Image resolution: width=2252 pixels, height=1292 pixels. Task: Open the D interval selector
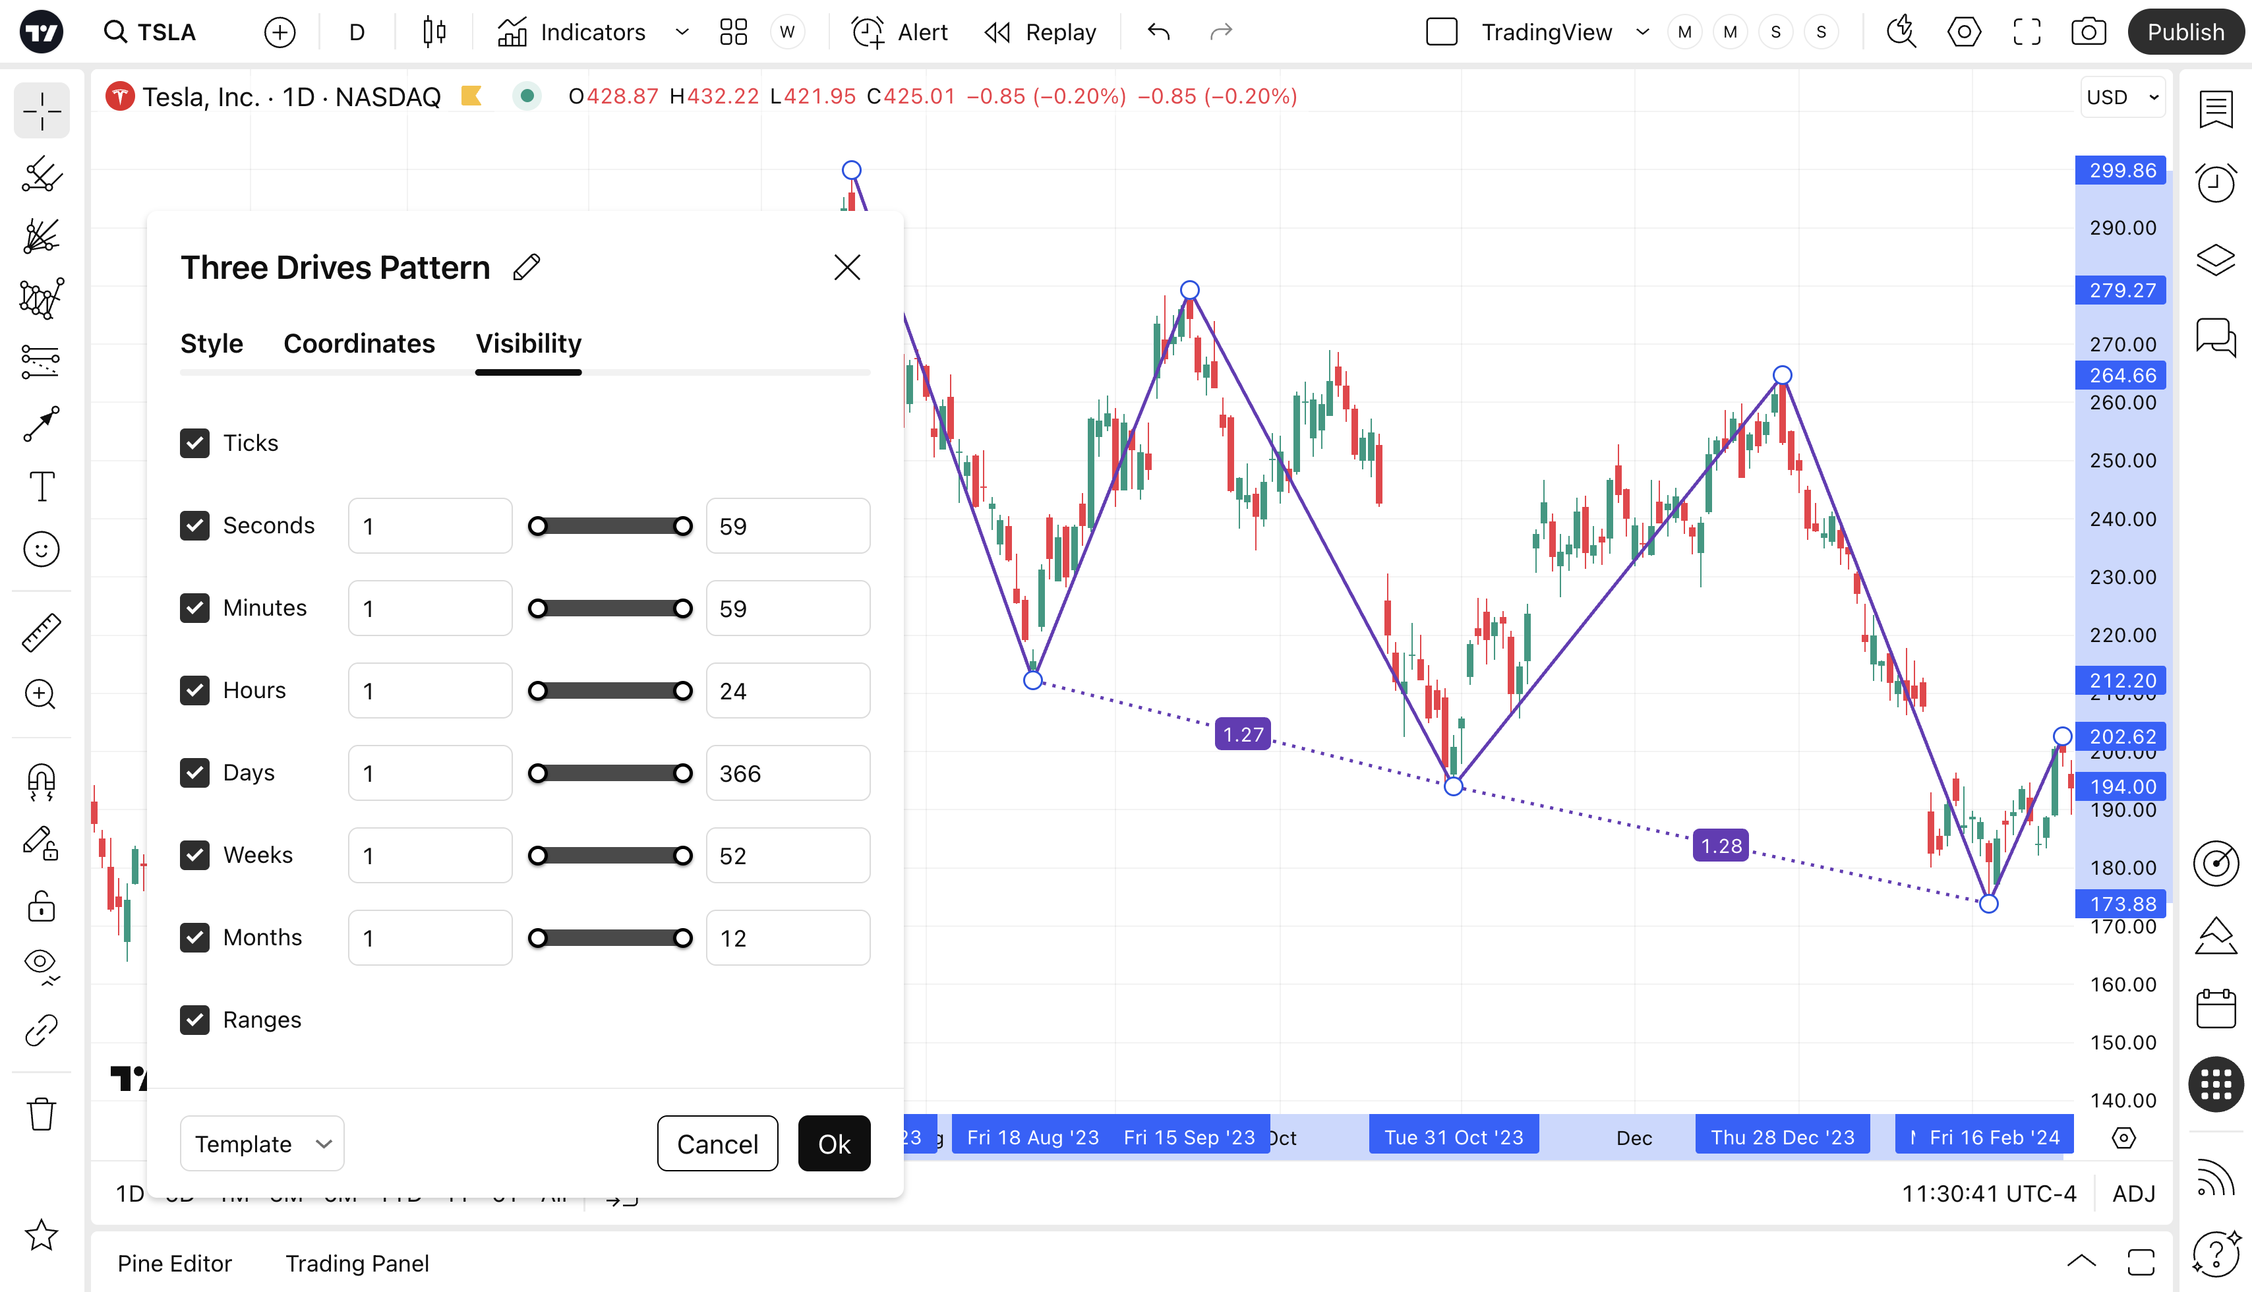(357, 33)
